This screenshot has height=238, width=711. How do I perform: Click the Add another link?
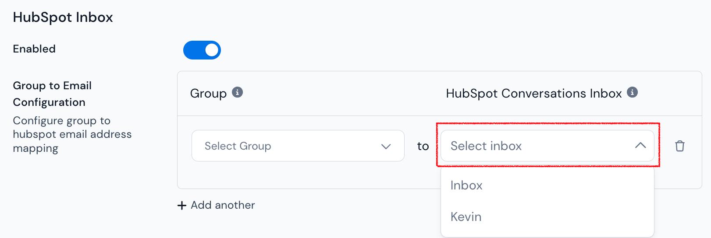pos(217,205)
